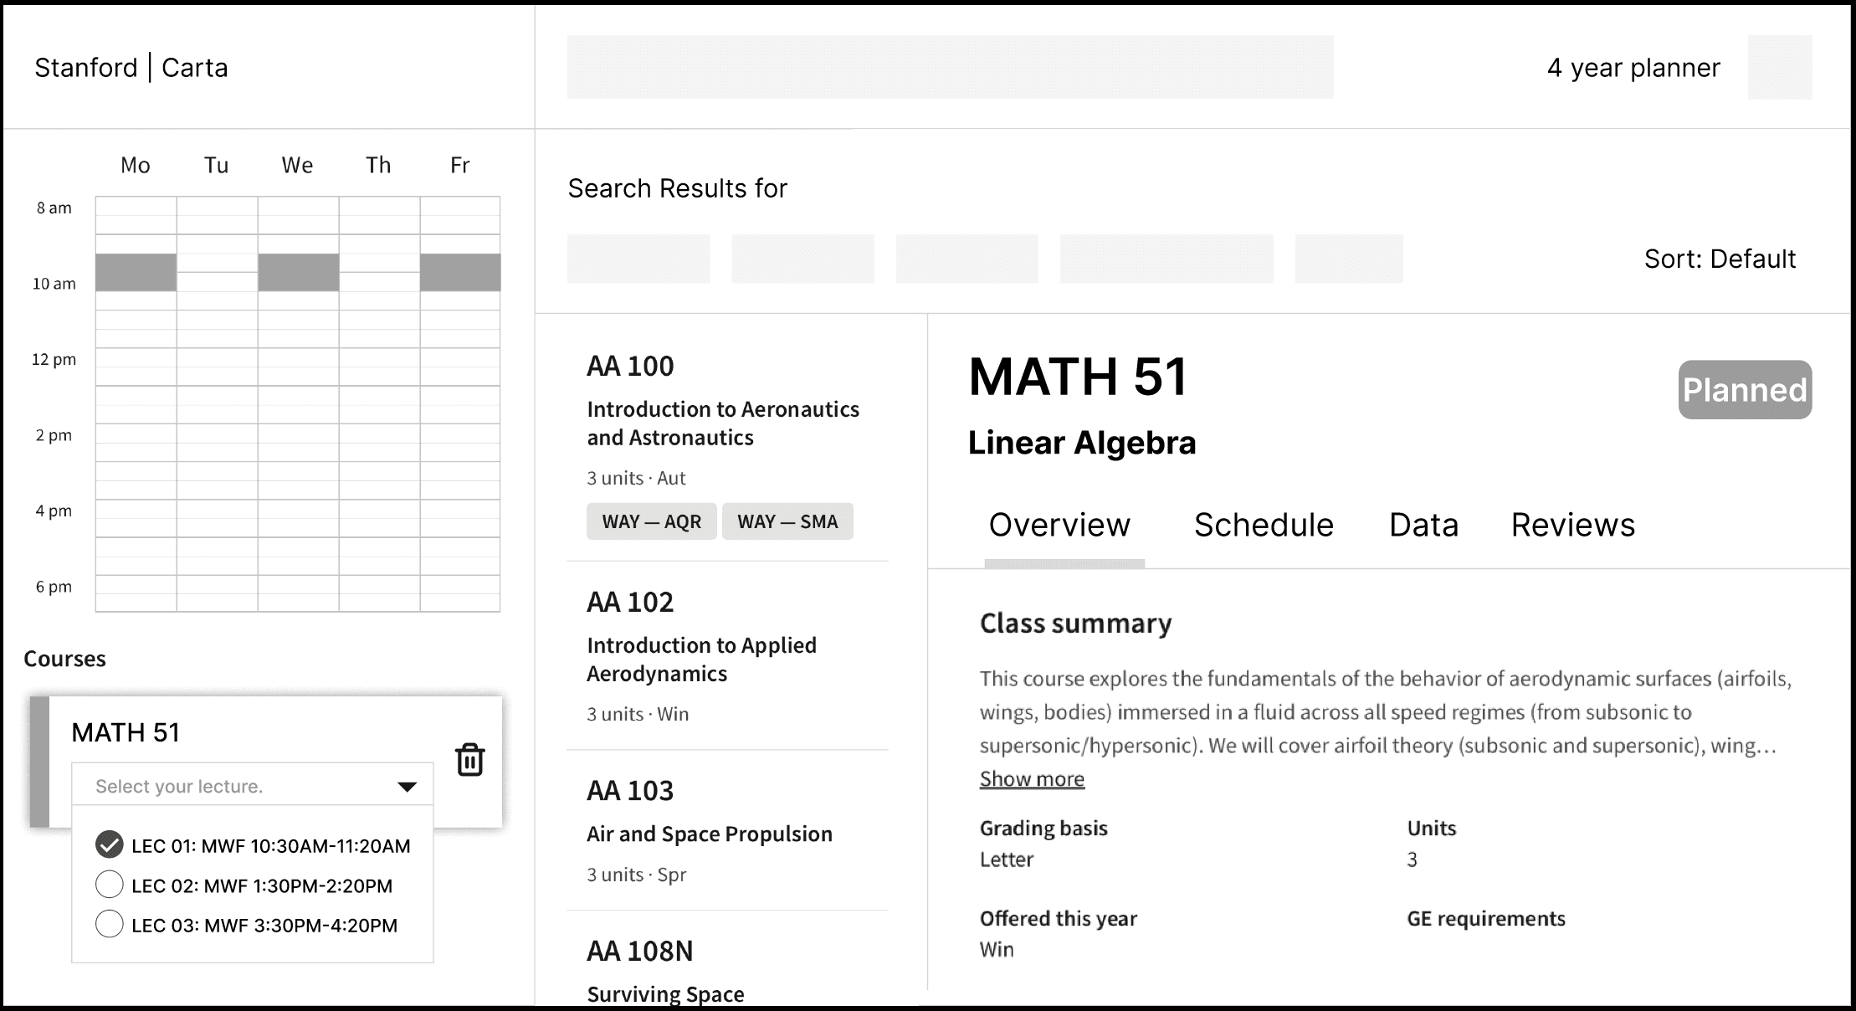Switch to the Schedule tab

[1263, 525]
